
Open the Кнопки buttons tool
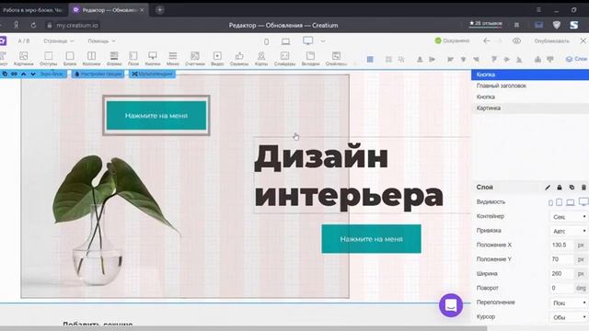tap(153, 59)
